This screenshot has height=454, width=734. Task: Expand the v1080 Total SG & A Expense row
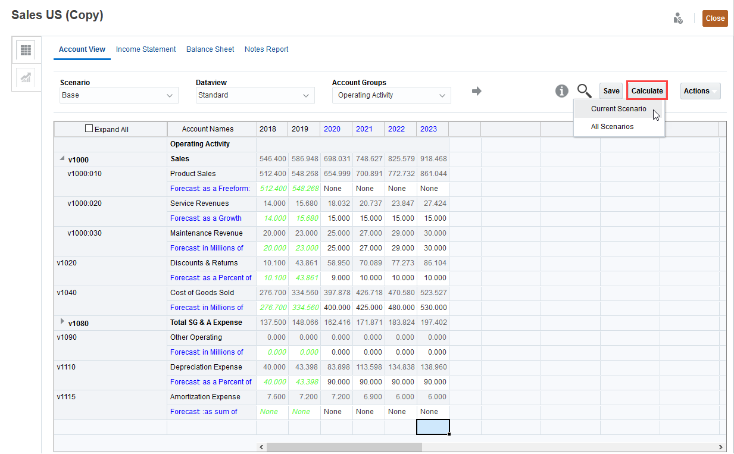coord(62,322)
